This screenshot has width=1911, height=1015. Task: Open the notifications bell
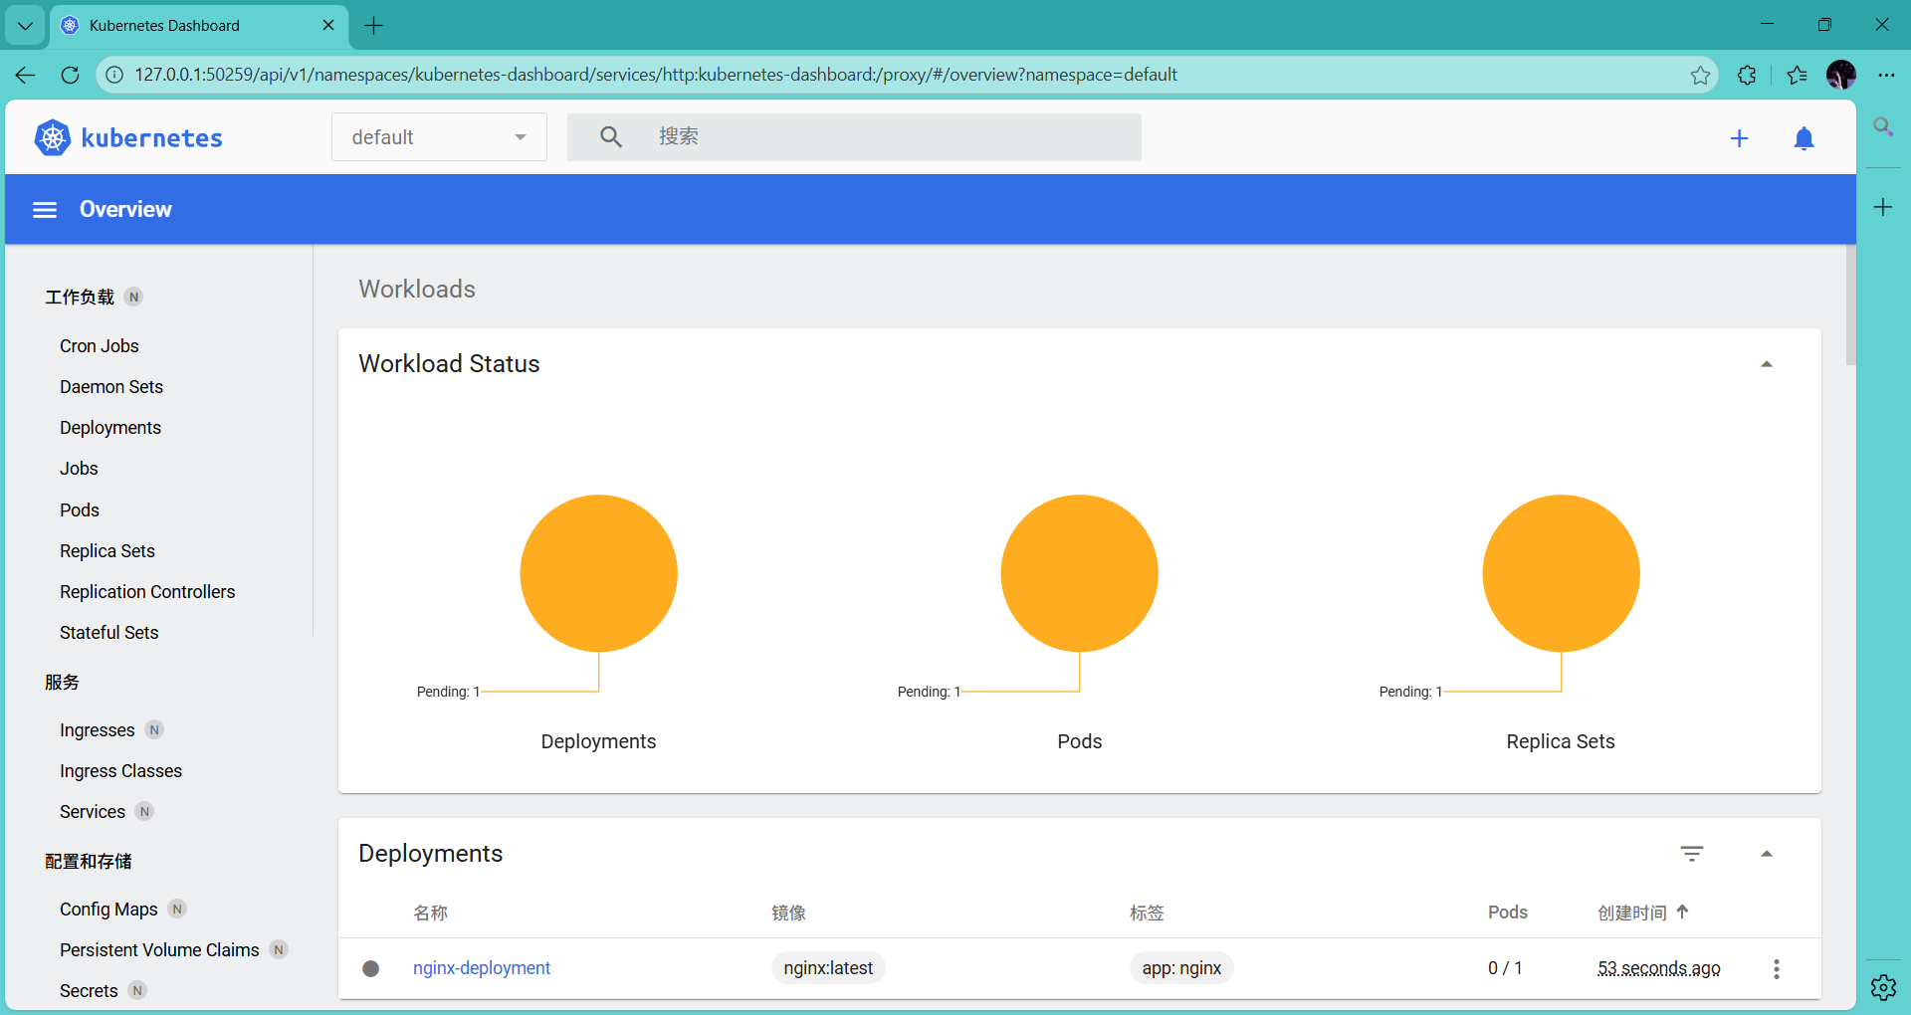(x=1804, y=138)
